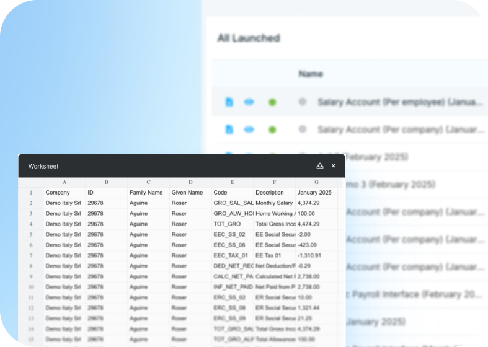Select column F header in Worksheet
Viewport: 488px width, 347px height.
point(275,182)
